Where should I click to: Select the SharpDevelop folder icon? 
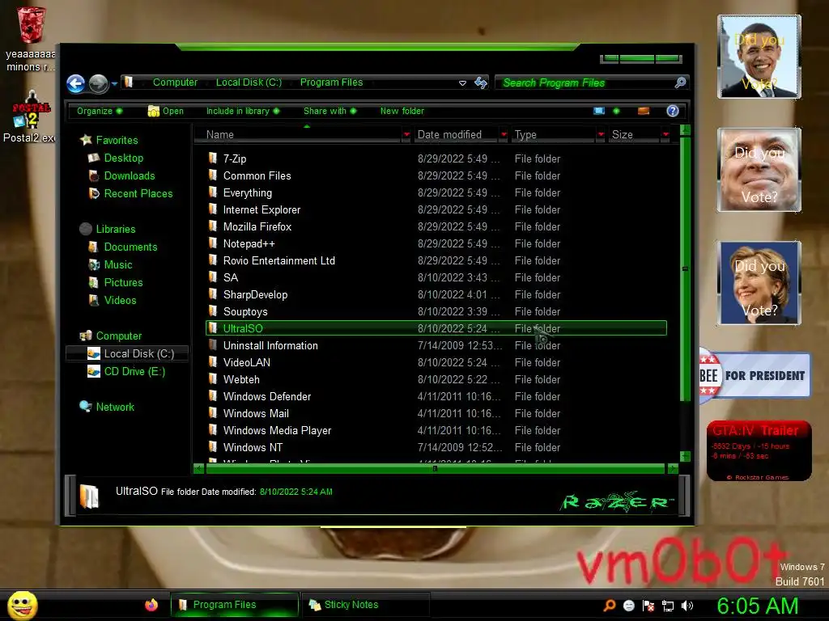(x=213, y=294)
